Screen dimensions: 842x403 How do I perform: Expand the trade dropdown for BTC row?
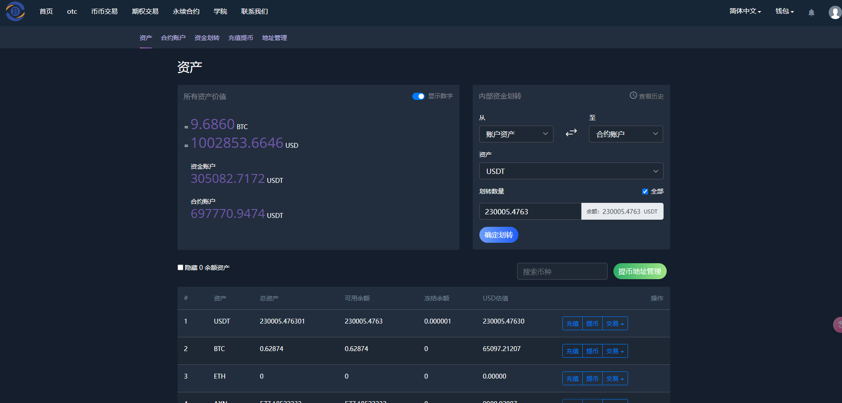[x=615, y=351]
